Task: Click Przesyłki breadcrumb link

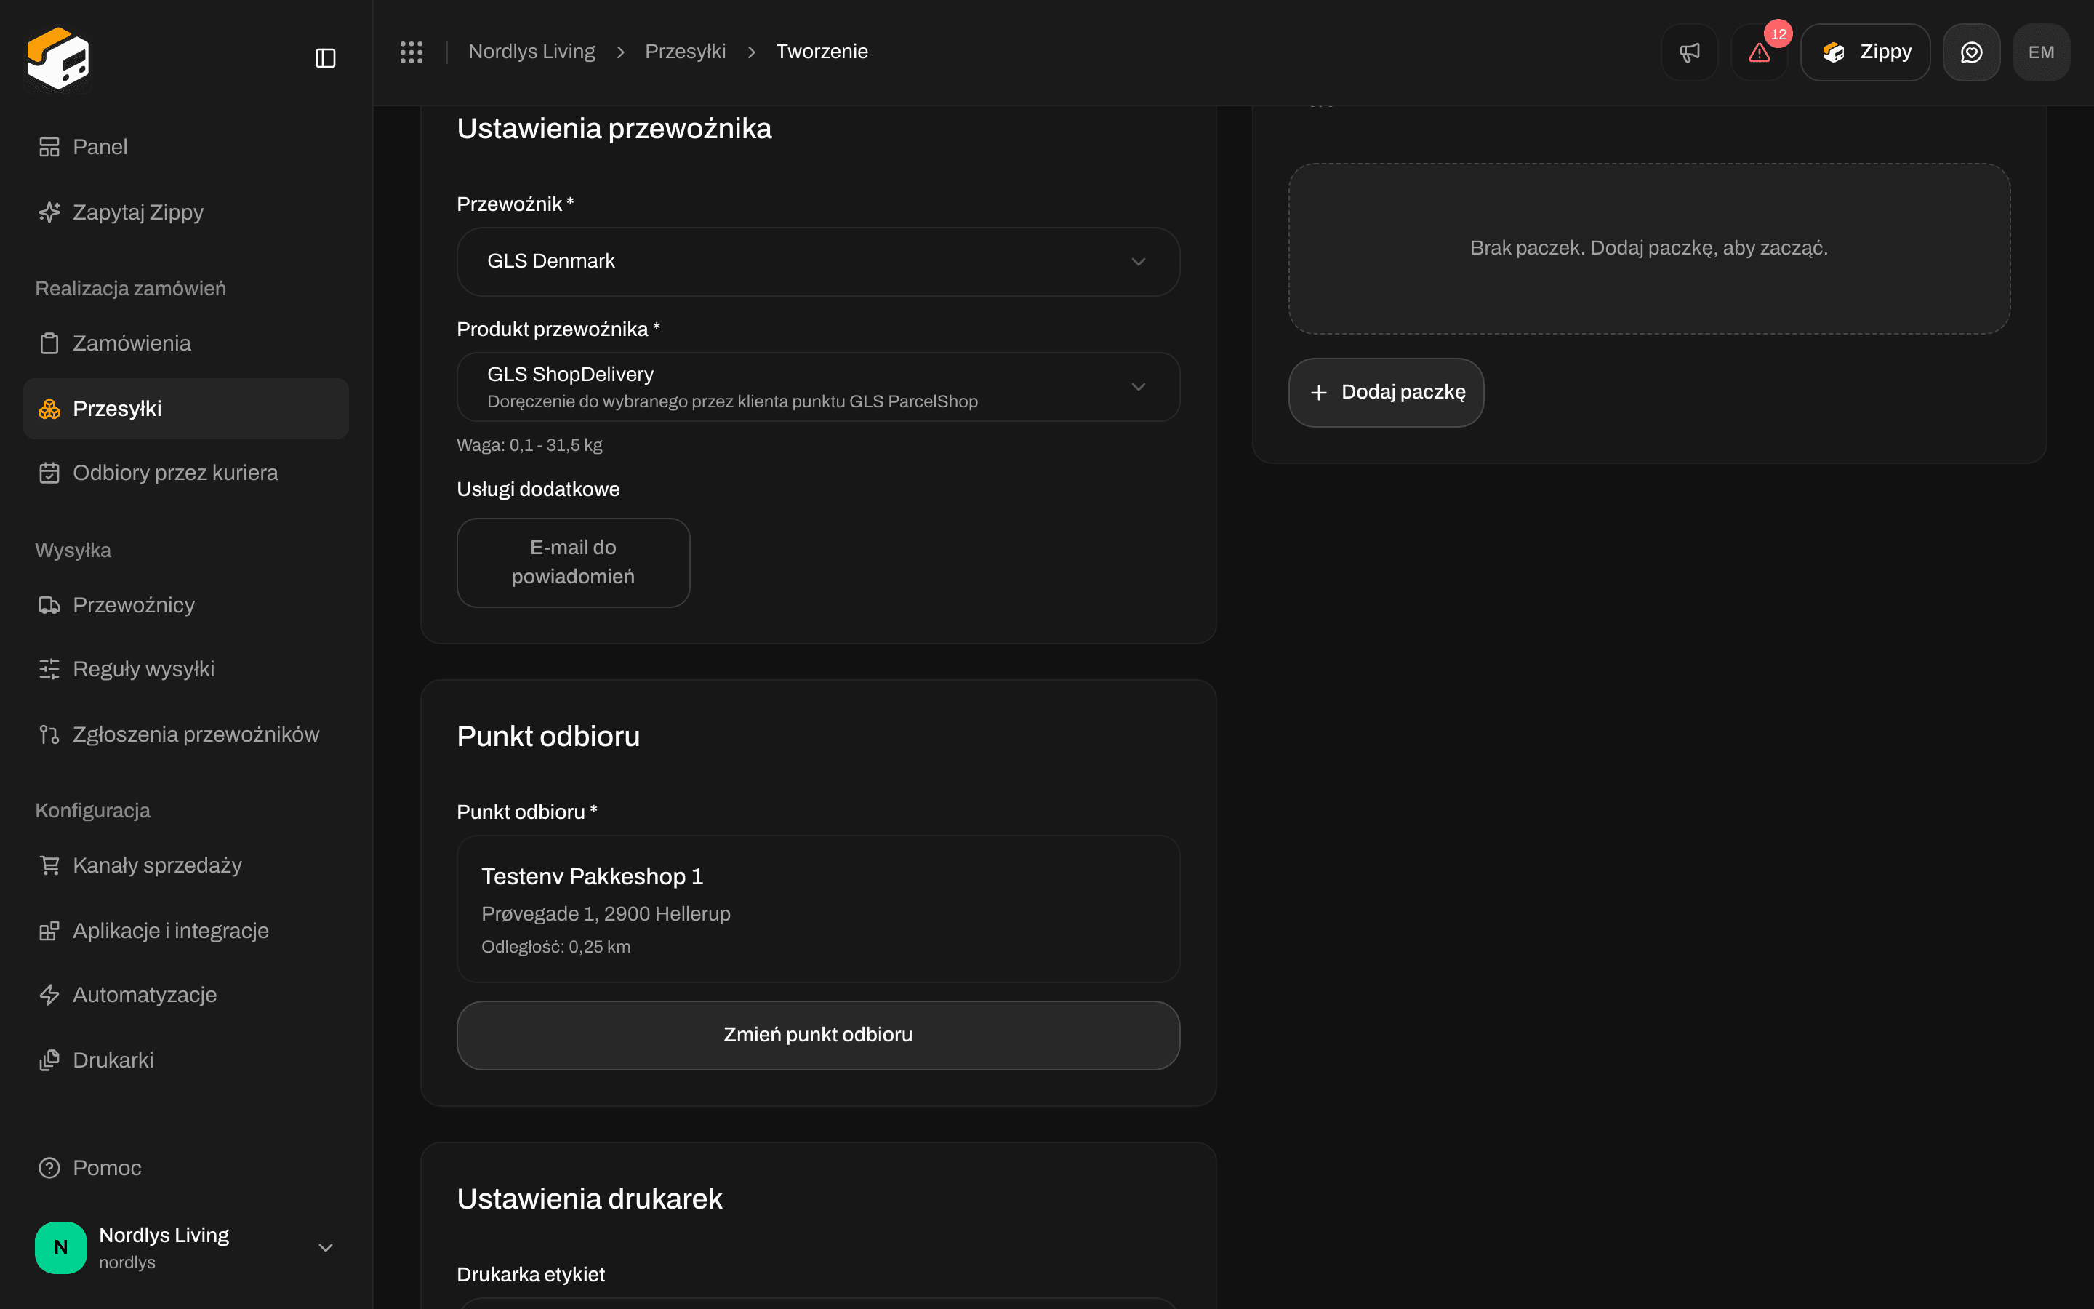Action: click(x=686, y=52)
